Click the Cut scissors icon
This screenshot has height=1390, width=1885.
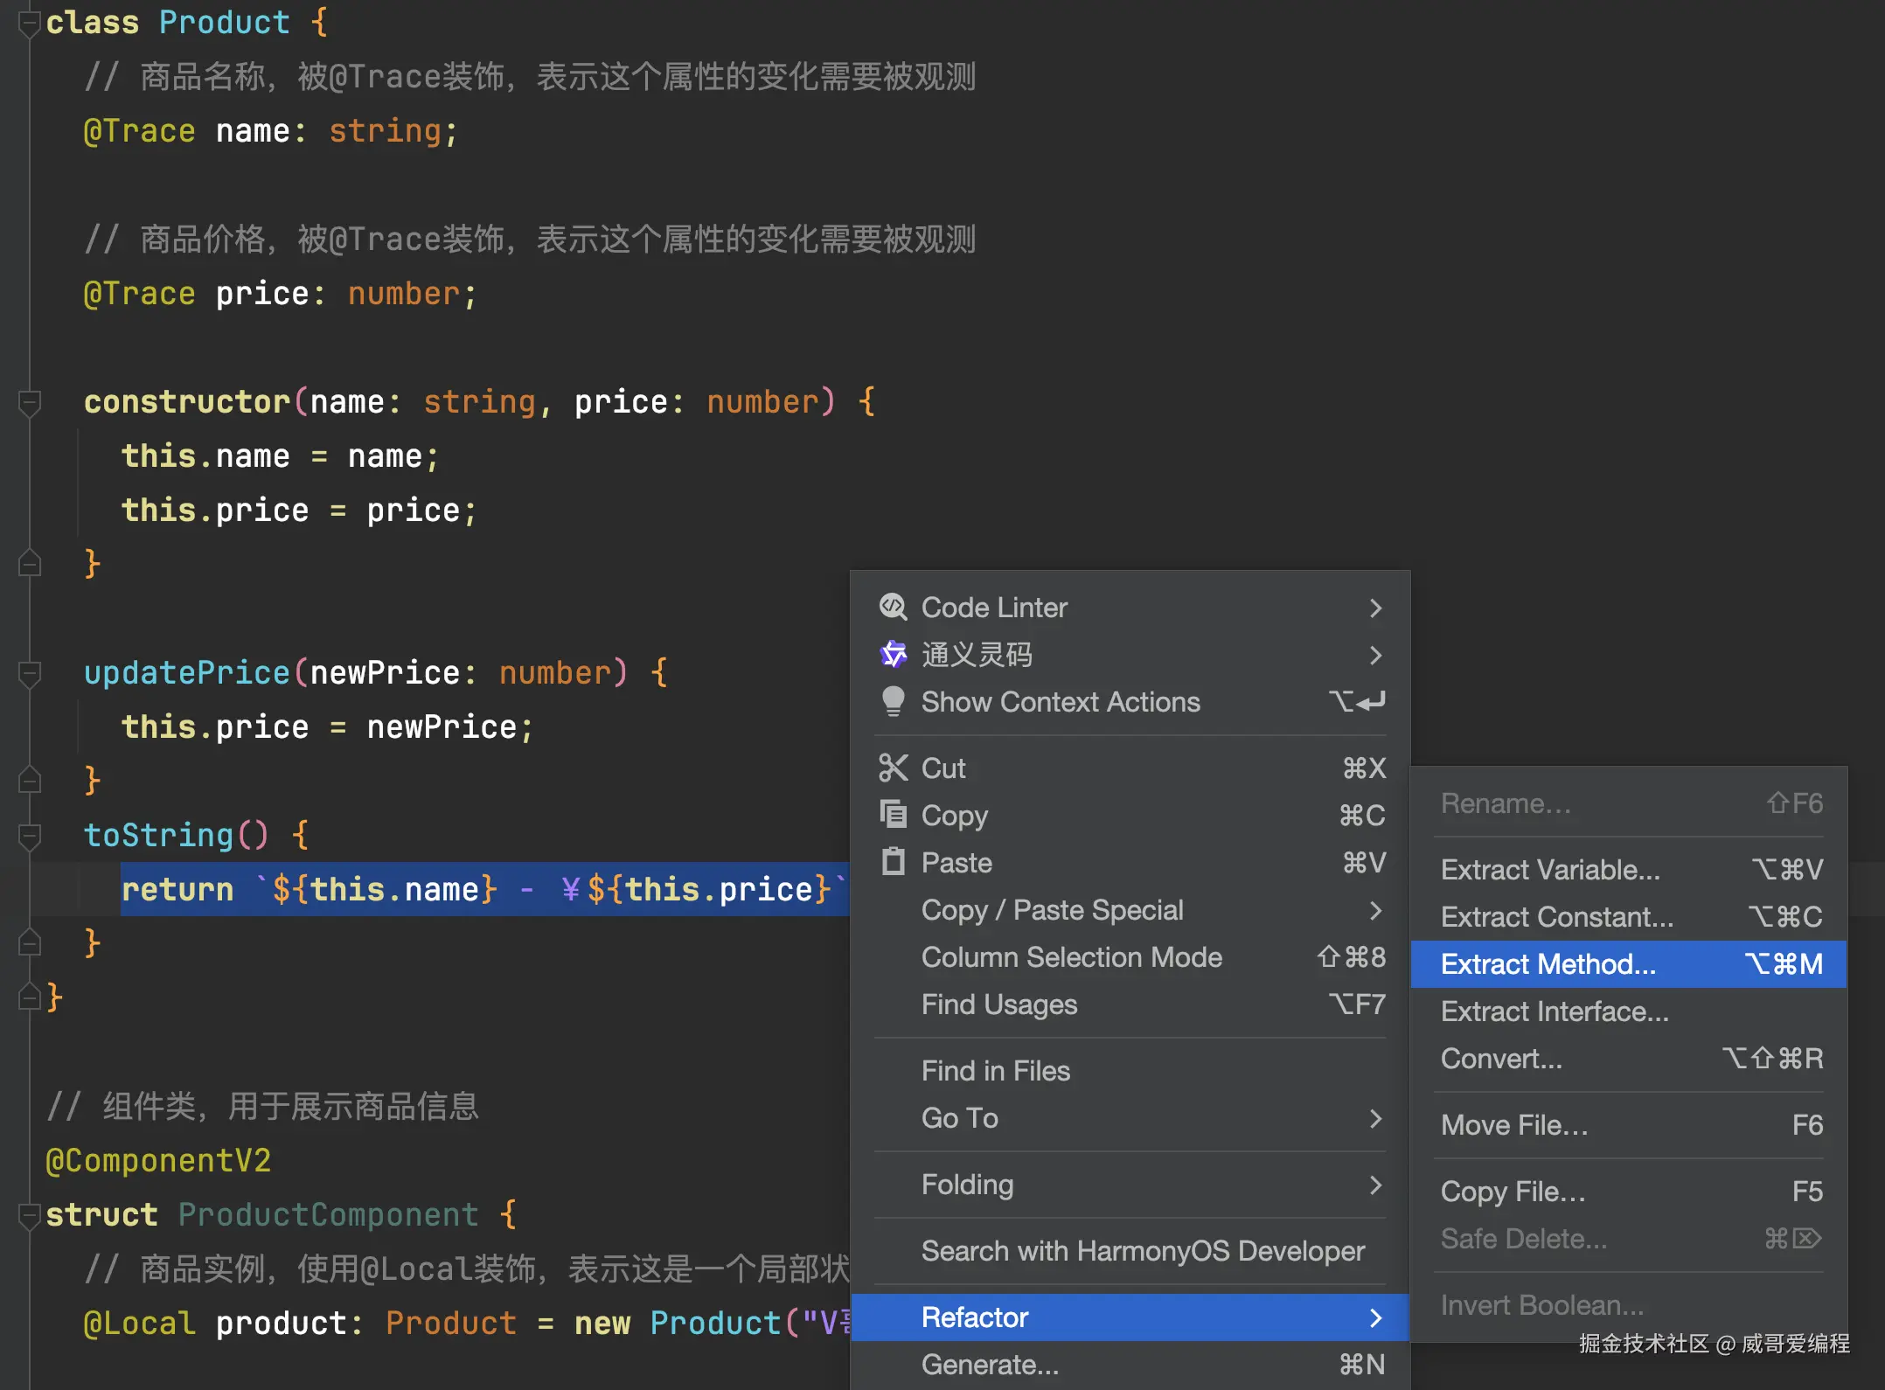[893, 768]
